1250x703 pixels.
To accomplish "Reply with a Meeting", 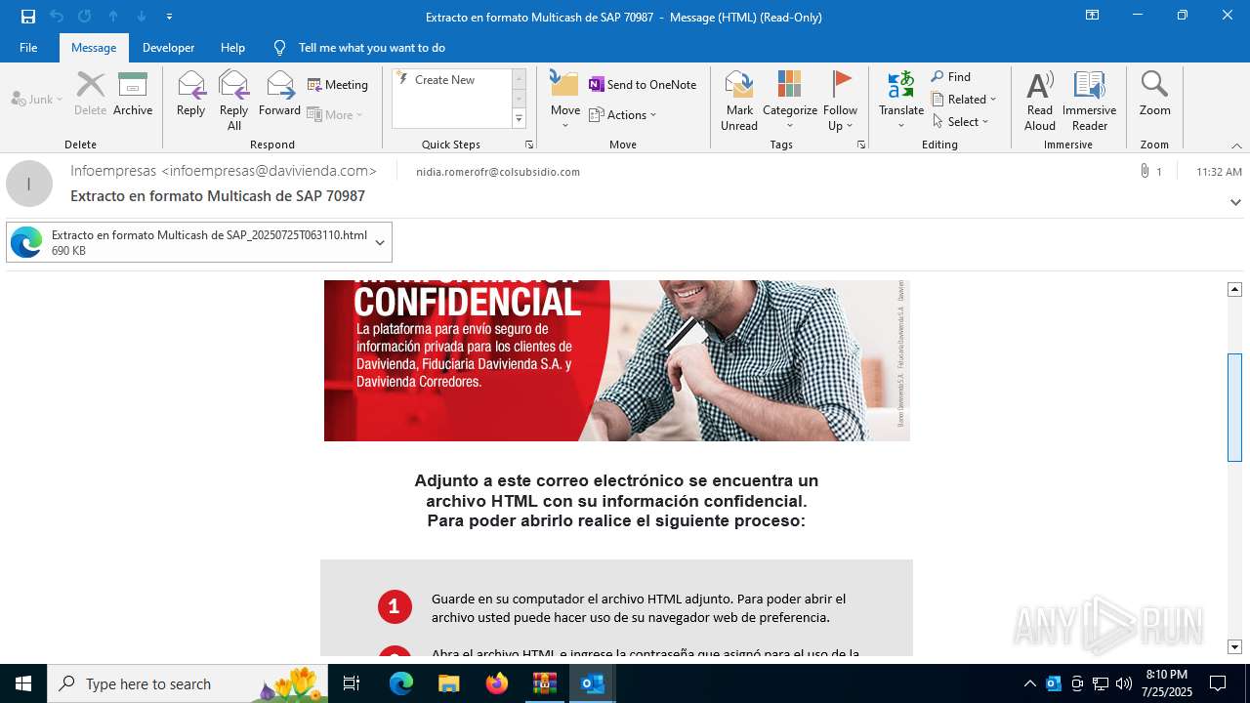I will pyautogui.click(x=338, y=85).
